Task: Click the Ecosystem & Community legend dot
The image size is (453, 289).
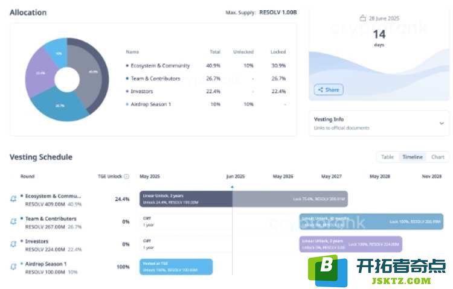Action: coord(127,66)
